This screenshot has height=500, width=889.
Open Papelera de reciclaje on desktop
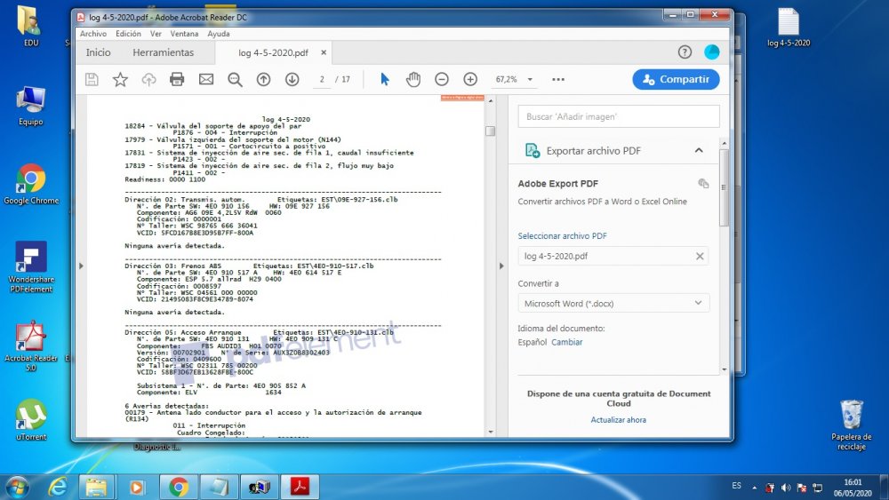click(851, 425)
